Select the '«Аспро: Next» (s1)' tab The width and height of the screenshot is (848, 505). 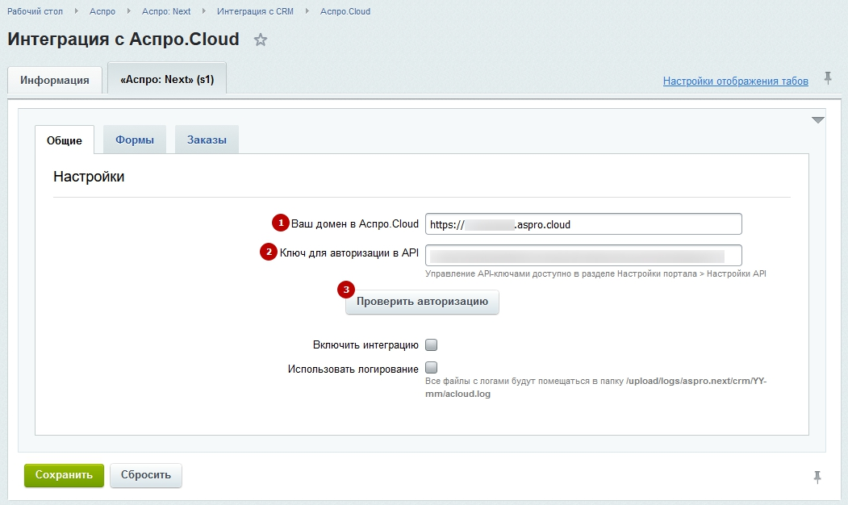click(x=167, y=80)
